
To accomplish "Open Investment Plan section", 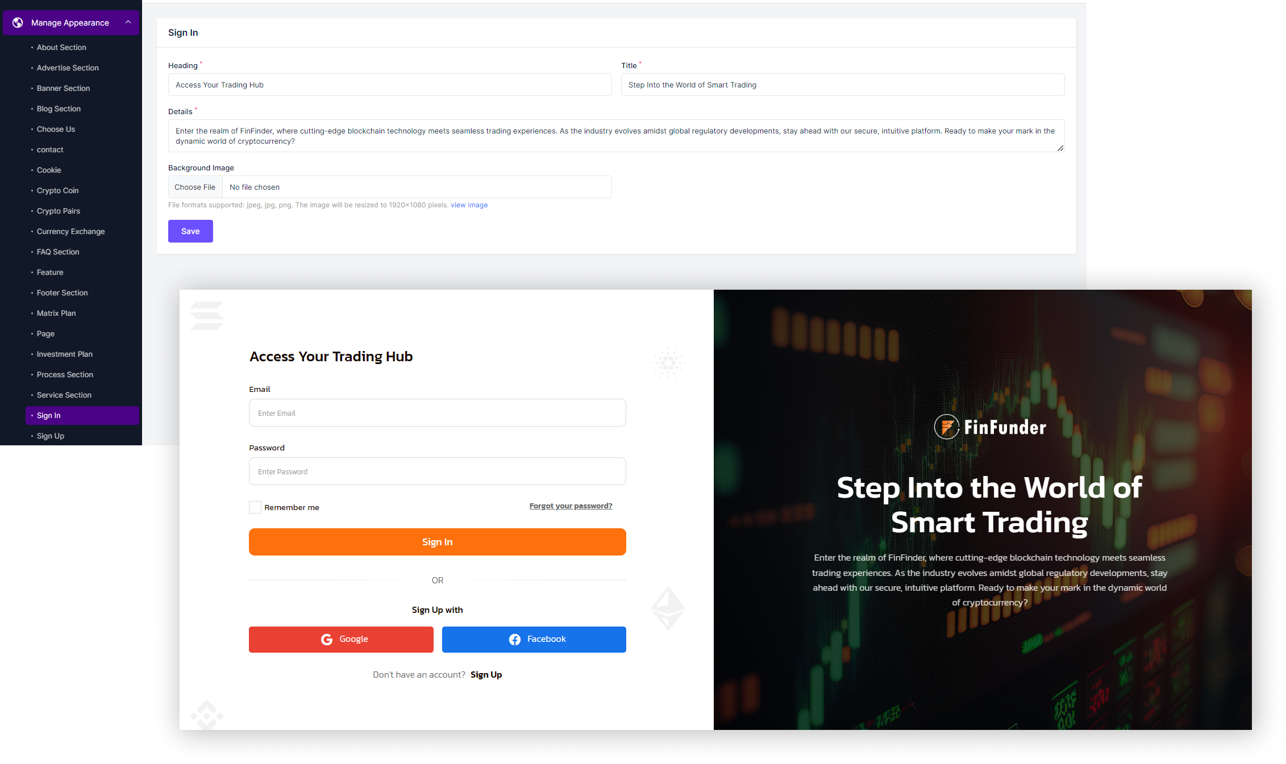I will [x=64, y=354].
